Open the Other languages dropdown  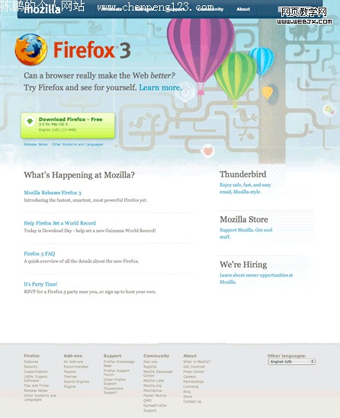click(x=292, y=362)
